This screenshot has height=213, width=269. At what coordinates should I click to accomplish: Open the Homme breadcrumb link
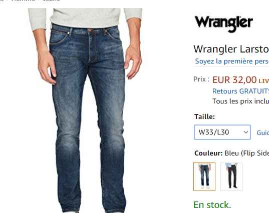(24, 0)
